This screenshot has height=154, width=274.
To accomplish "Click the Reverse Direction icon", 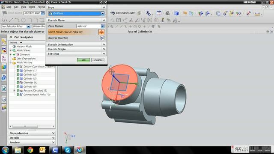I will tap(102, 38).
